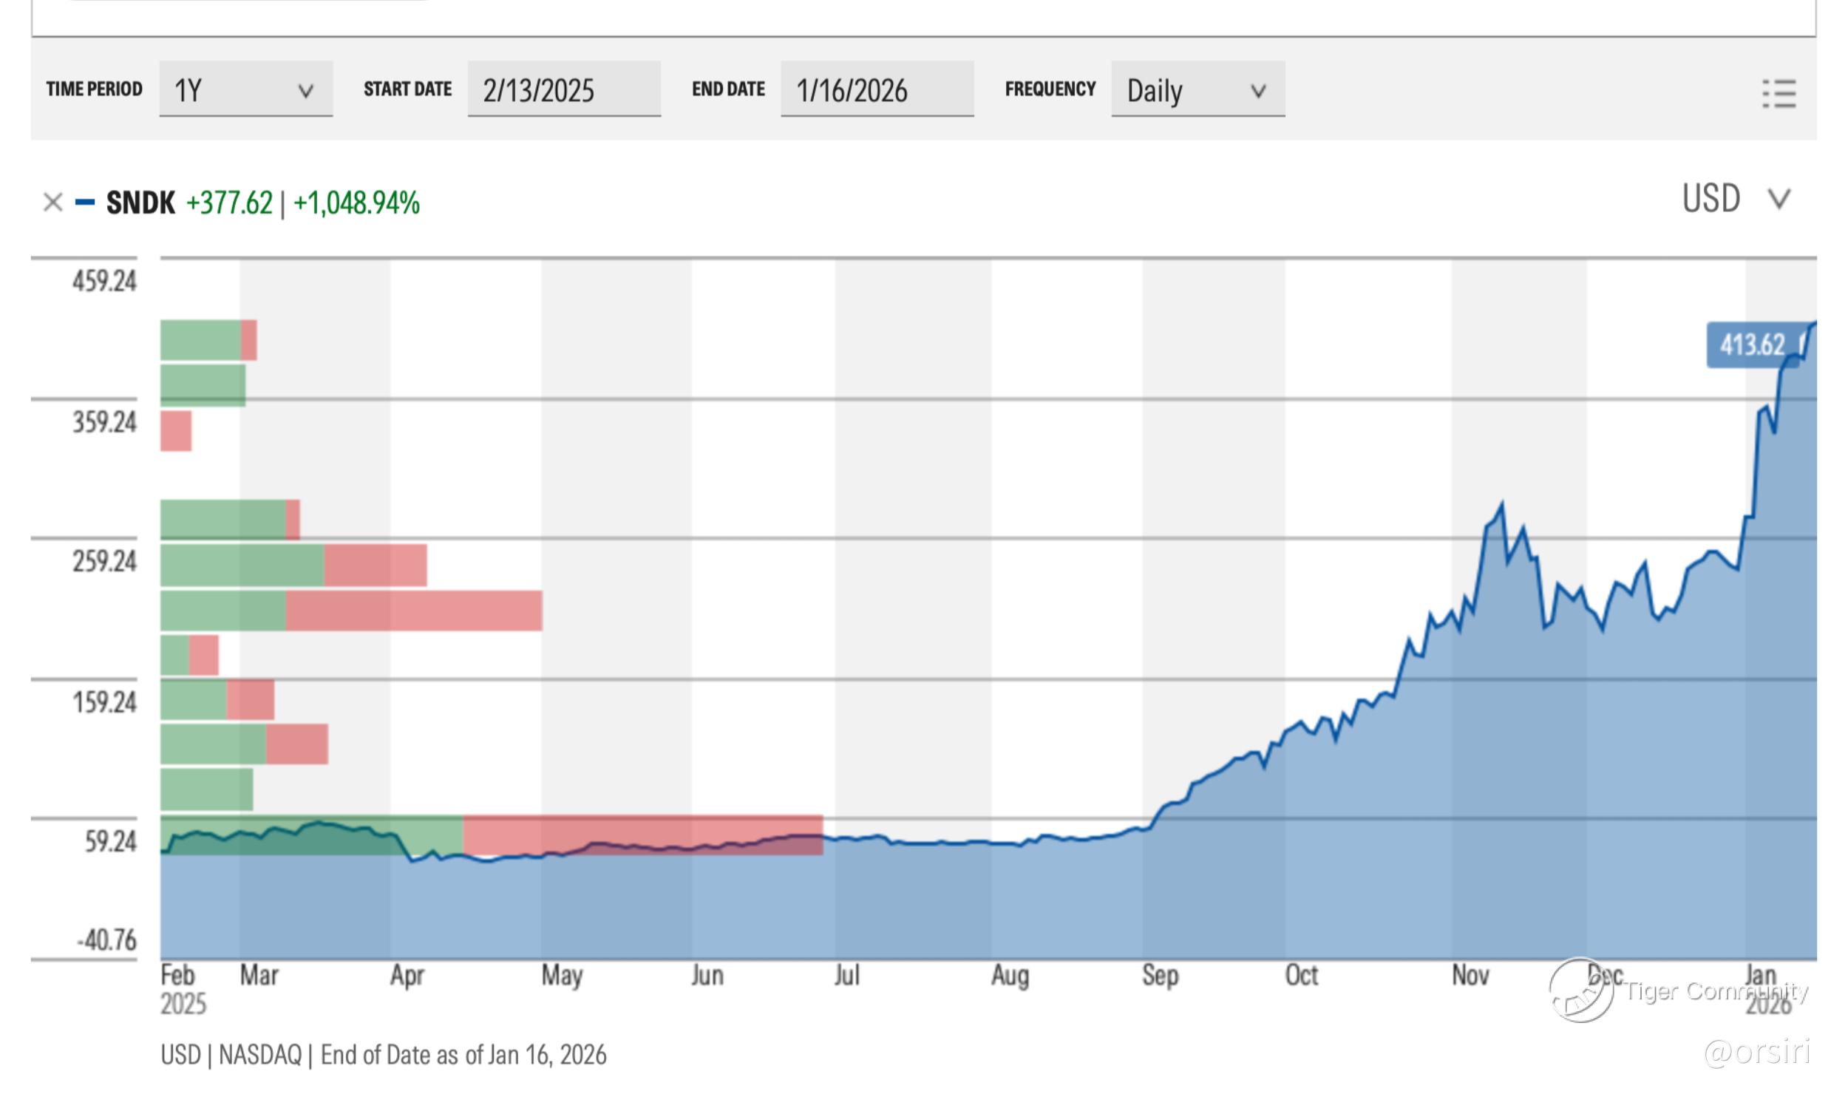The width and height of the screenshot is (1848, 1094).
Task: Open the Frequency Daily dropdown
Action: click(1197, 89)
